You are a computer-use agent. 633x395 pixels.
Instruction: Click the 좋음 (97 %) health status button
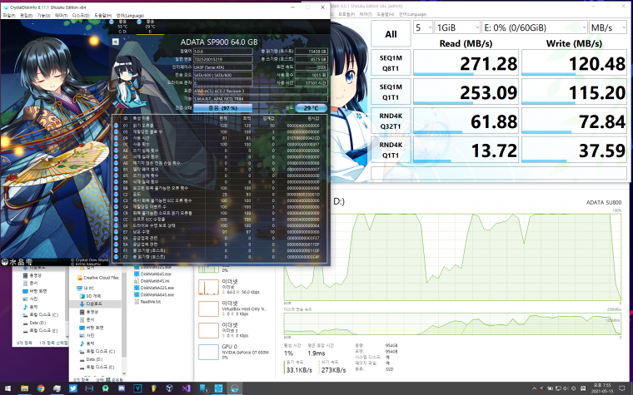222,108
